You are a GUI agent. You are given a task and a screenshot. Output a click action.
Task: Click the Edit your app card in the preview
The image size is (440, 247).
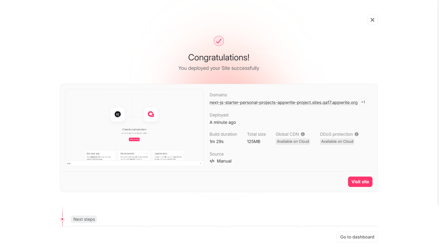(100, 155)
